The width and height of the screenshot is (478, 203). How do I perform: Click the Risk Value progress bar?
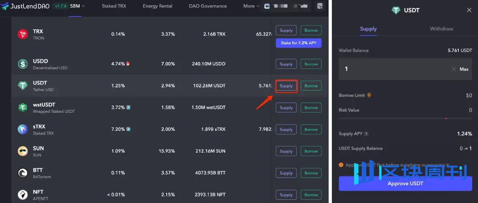point(405,118)
